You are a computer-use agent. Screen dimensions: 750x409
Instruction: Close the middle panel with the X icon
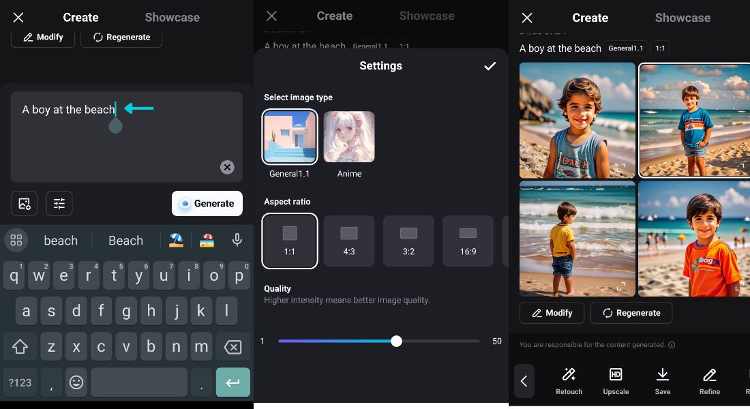coord(271,16)
